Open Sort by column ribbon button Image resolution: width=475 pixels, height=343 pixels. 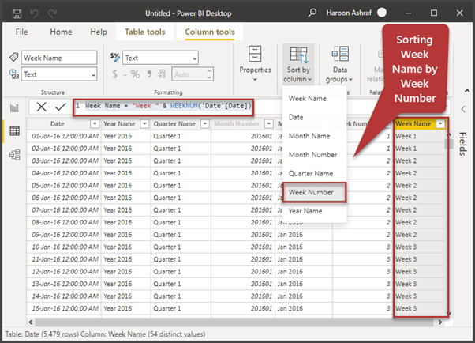(298, 65)
